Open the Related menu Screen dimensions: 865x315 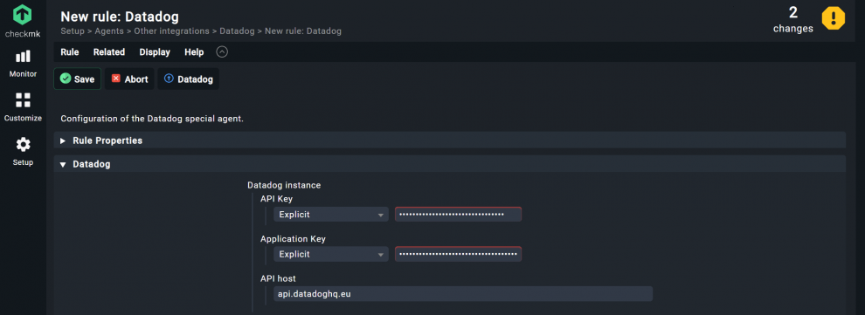(x=108, y=52)
